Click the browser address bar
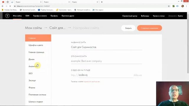Screen dimensions: 189x106 pos(90,6)
